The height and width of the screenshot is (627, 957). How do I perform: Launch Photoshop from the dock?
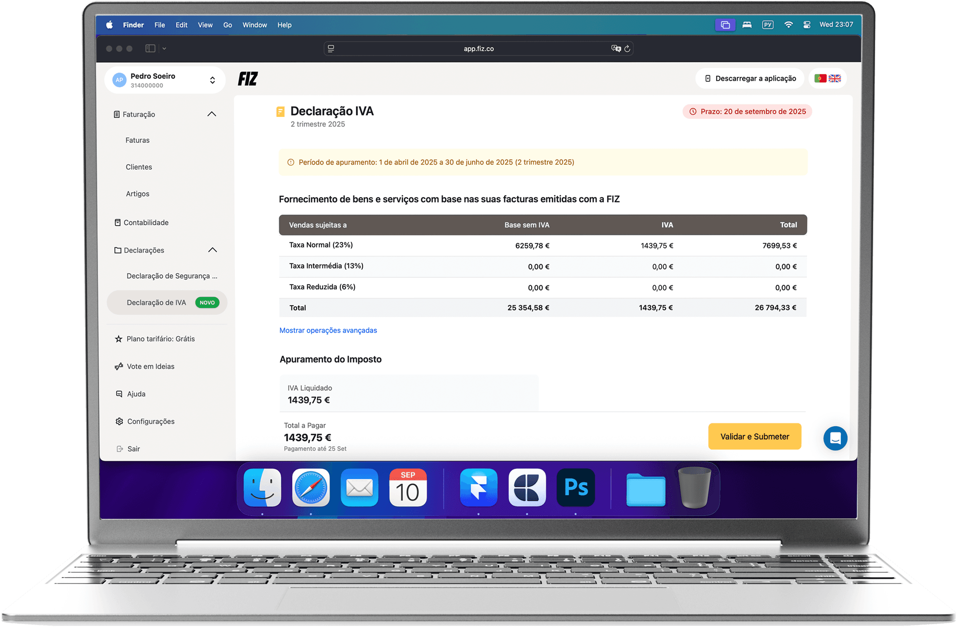(576, 488)
